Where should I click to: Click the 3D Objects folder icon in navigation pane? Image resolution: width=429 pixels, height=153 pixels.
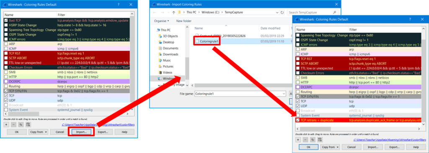point(160,36)
